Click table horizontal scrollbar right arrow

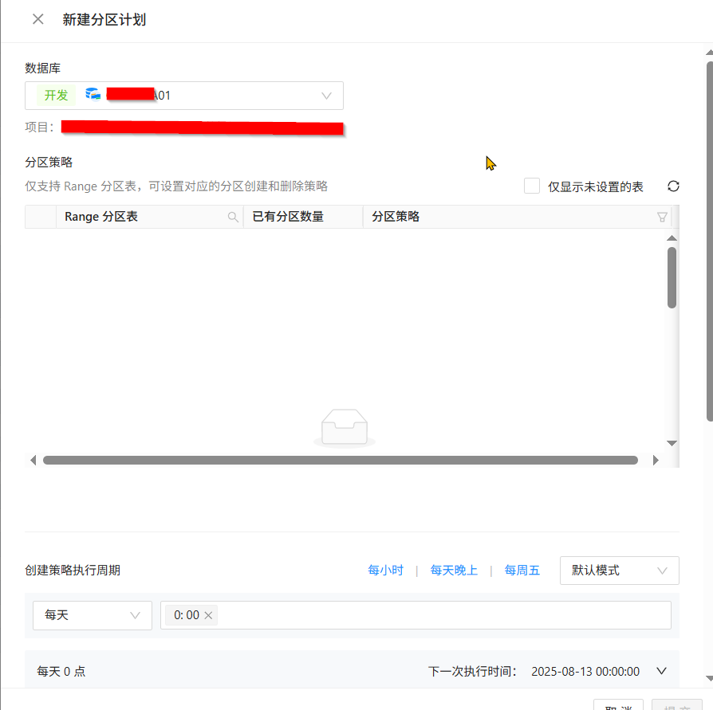656,460
